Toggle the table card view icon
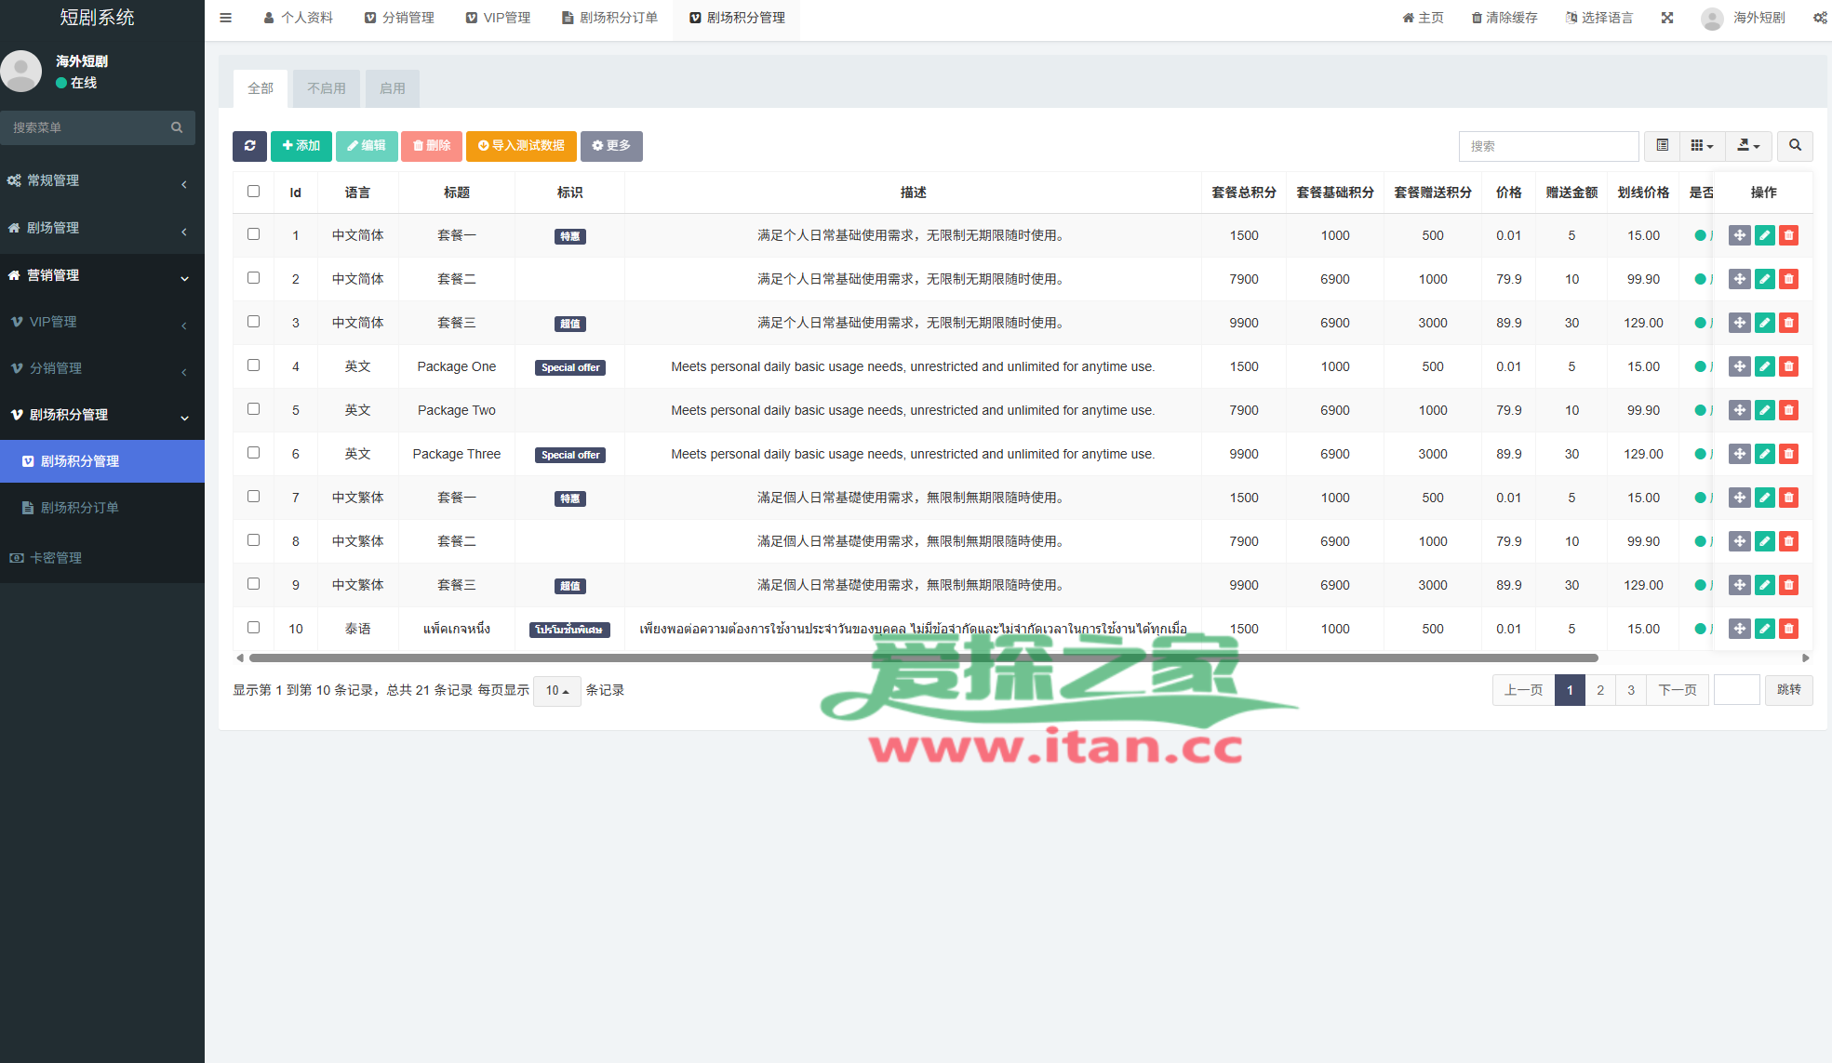Image resolution: width=1832 pixels, height=1063 pixels. pyautogui.click(x=1662, y=146)
